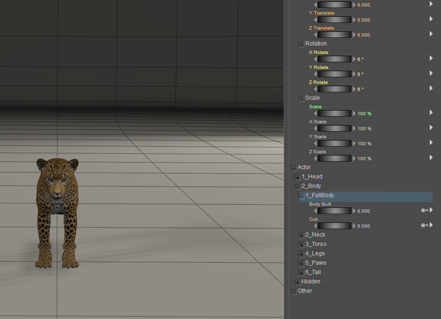Click the Z Rotate value field
This screenshot has height=319, width=441.
(361, 89)
